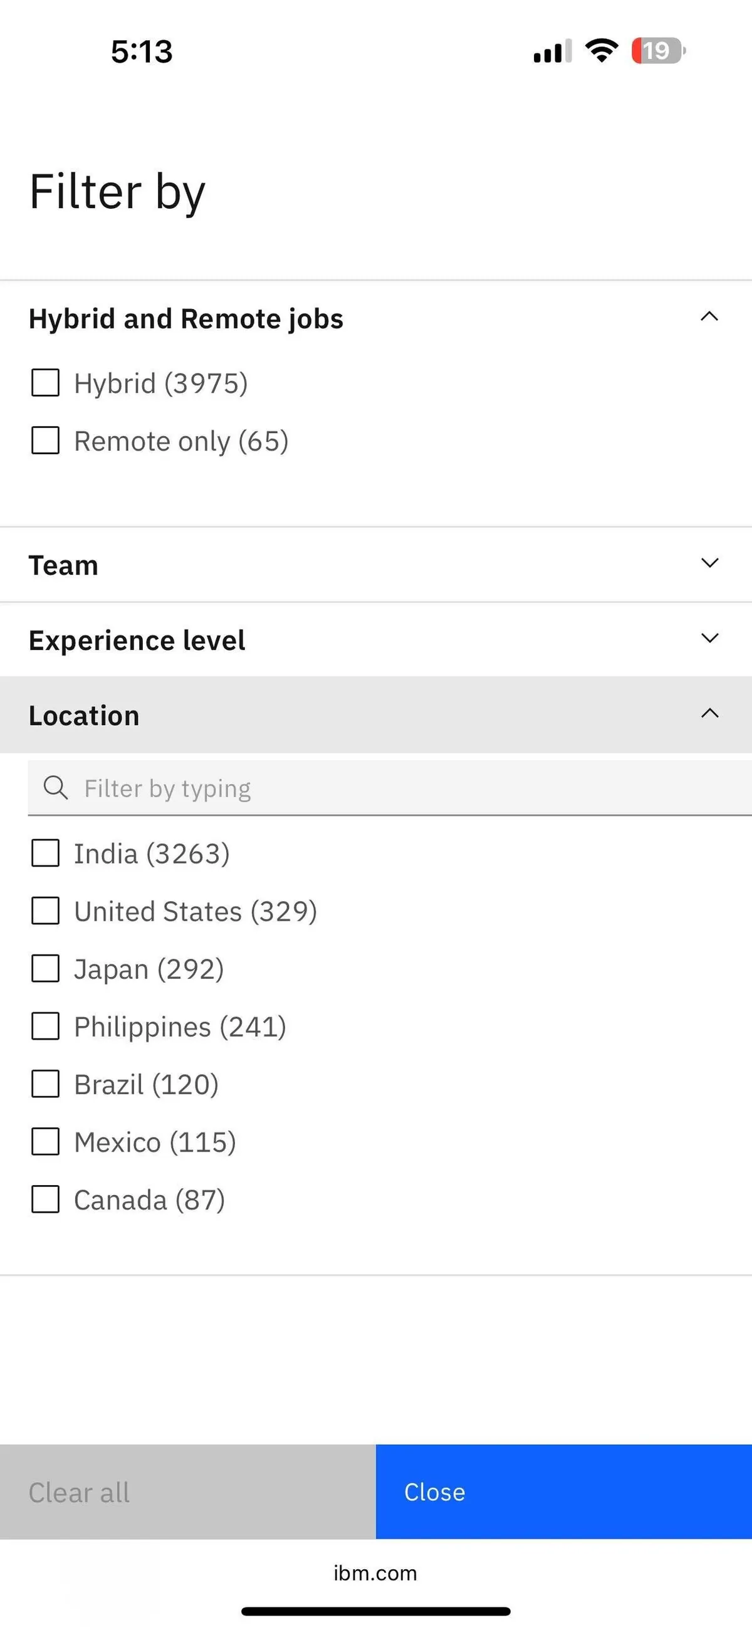Collapse the Location filter section

click(709, 714)
